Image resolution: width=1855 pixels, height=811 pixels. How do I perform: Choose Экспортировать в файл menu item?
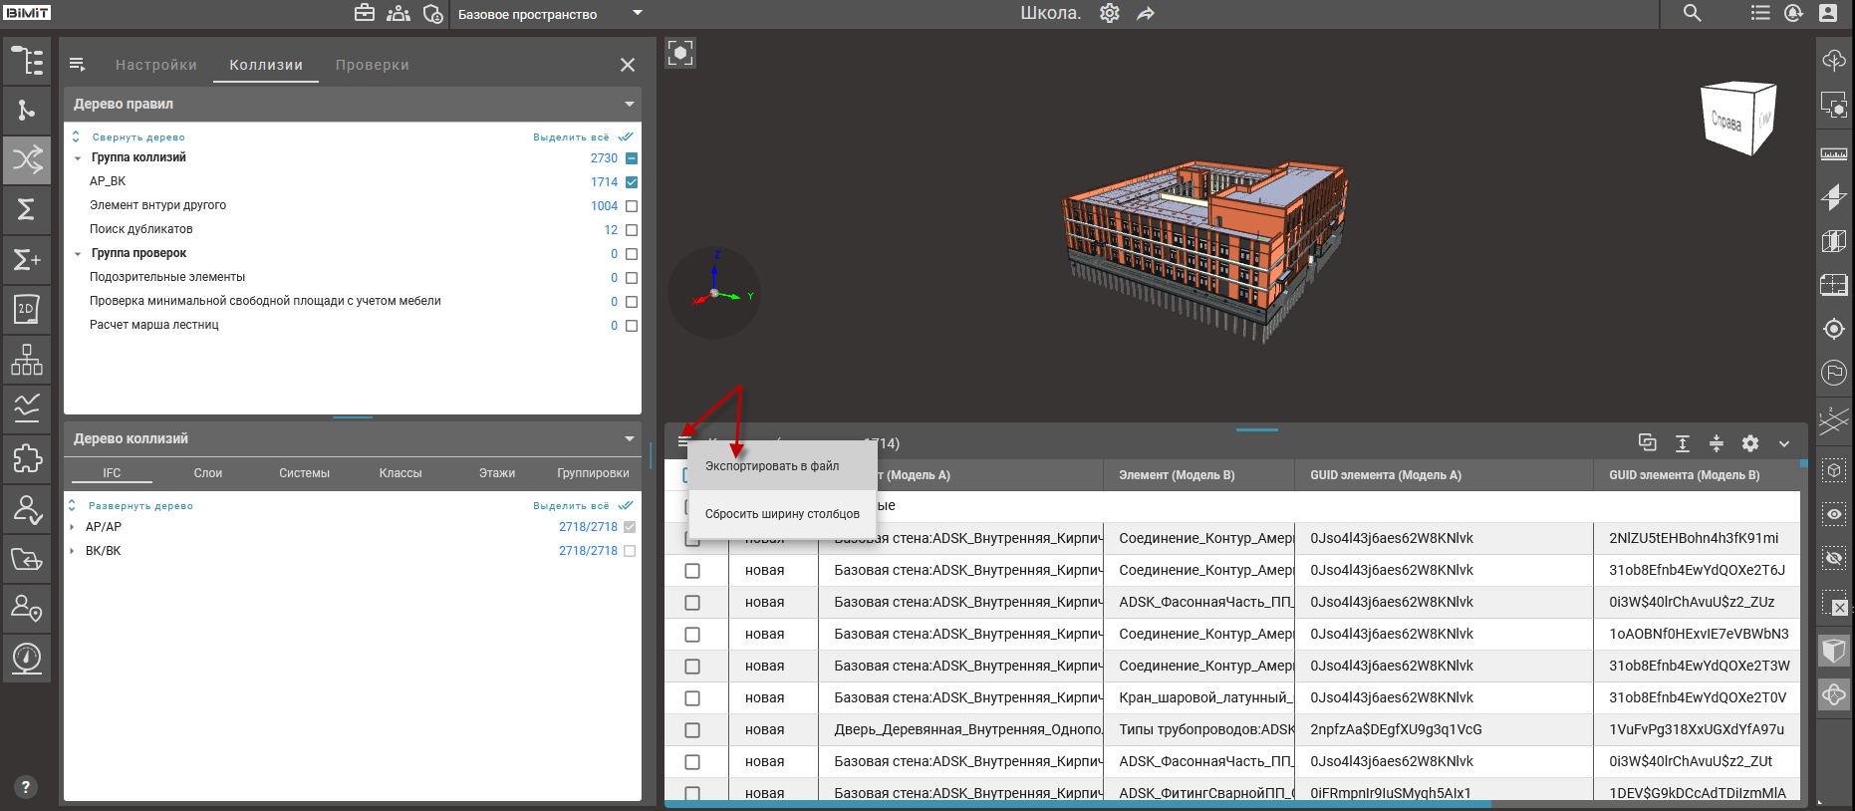tap(772, 466)
